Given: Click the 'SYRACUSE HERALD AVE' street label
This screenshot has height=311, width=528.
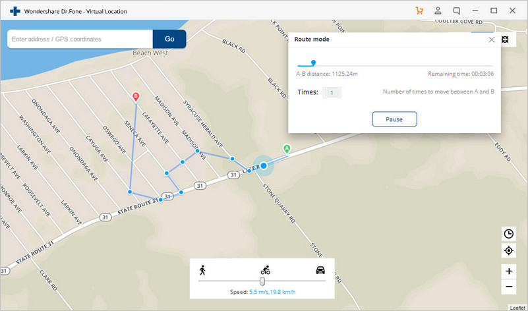Looking at the screenshot, I should click(204, 124).
